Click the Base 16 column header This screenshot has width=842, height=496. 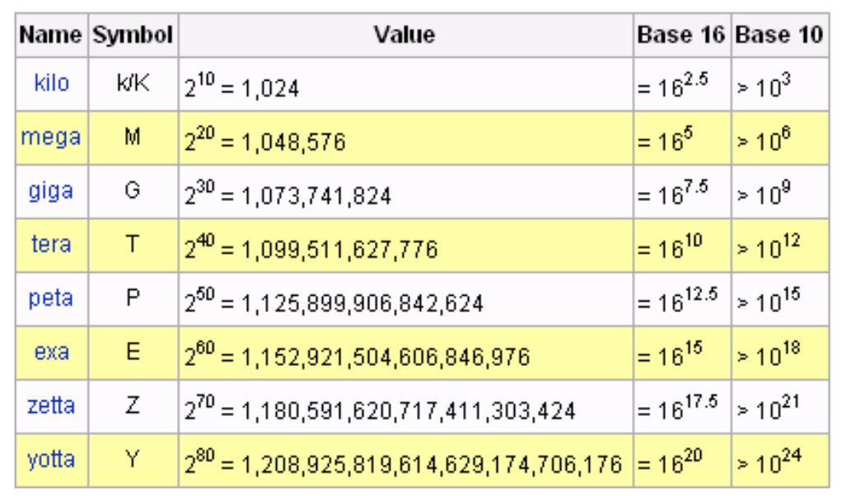point(681,35)
